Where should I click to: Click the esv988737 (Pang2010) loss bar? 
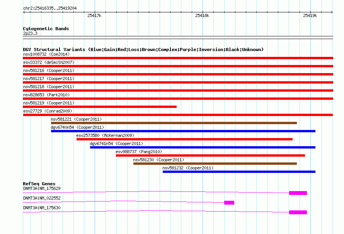[x=210, y=155]
